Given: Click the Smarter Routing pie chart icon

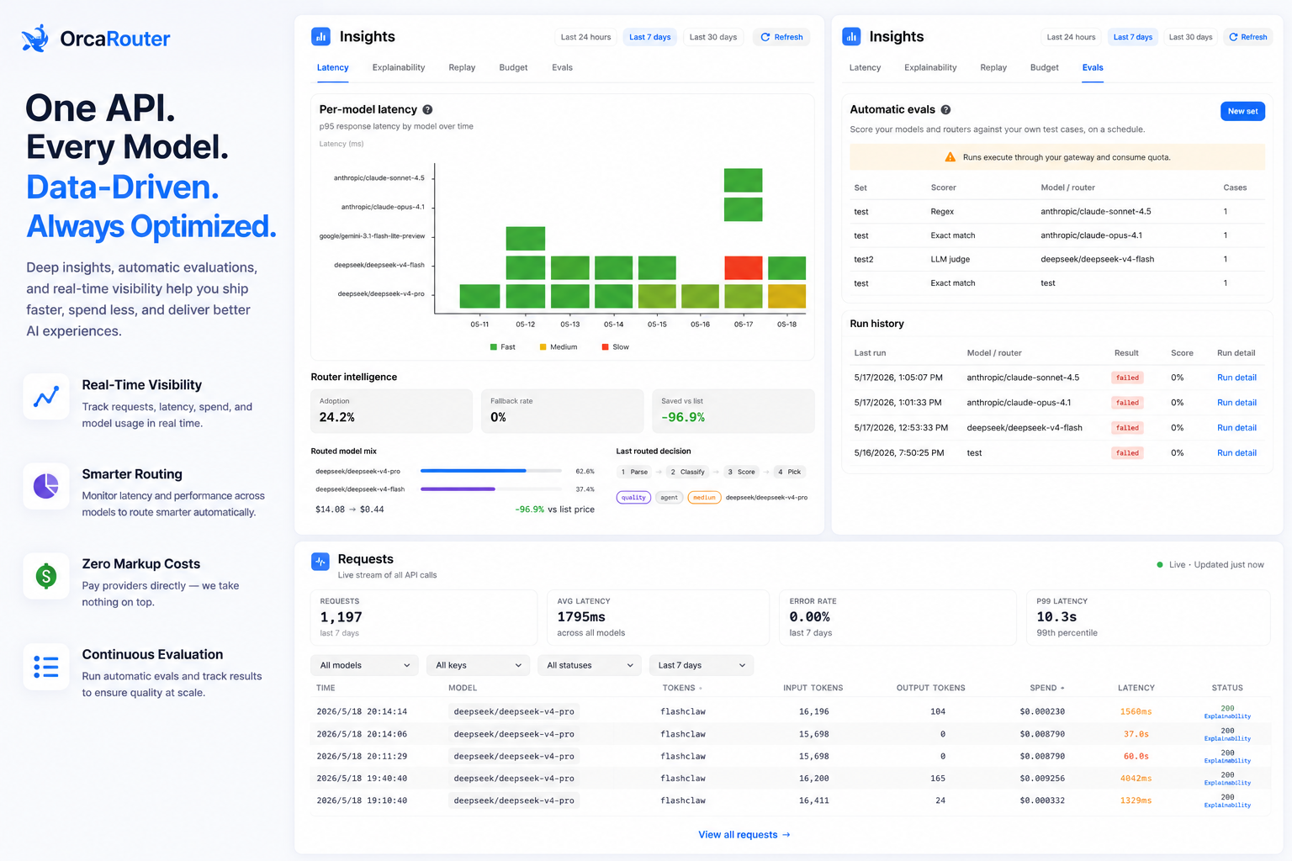Looking at the screenshot, I should 46,486.
